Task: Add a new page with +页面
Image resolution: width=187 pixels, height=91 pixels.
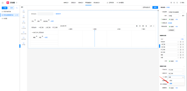Action: pyautogui.click(x=5, y=8)
